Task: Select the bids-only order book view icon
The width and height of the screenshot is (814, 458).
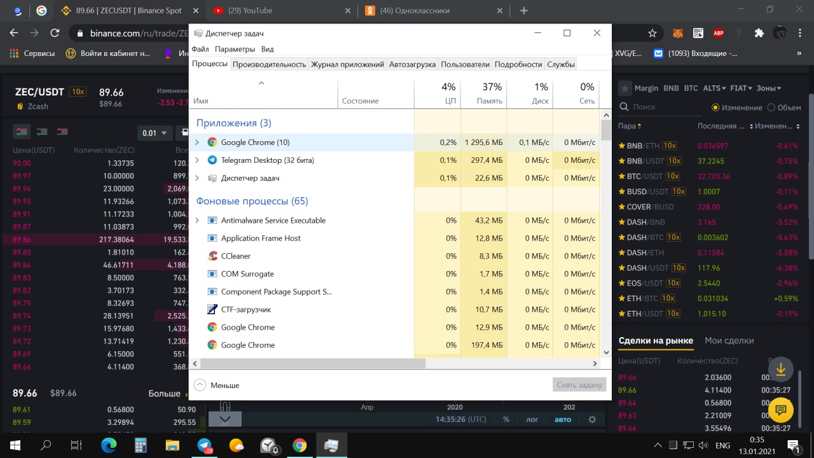Action: coord(42,132)
